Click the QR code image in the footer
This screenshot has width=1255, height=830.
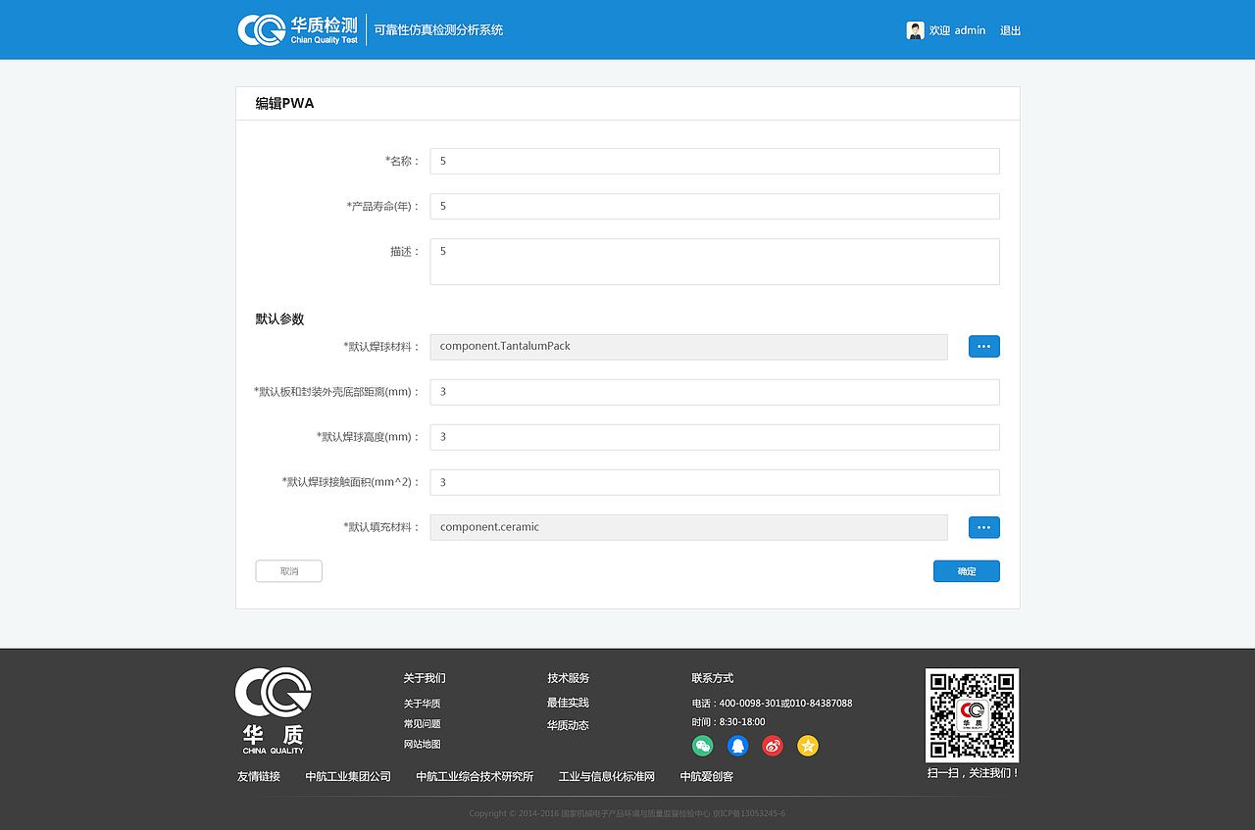972,715
